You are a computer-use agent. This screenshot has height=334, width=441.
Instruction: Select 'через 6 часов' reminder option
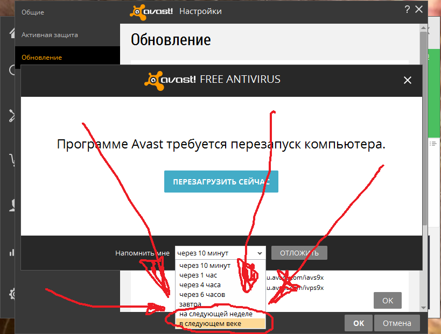pos(202,295)
